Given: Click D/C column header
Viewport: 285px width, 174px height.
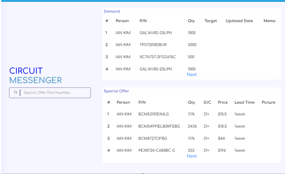Looking at the screenshot, I should 208,103.
